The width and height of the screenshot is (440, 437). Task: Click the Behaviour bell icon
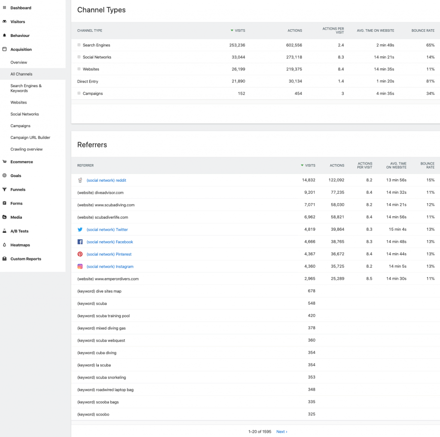tap(4, 35)
